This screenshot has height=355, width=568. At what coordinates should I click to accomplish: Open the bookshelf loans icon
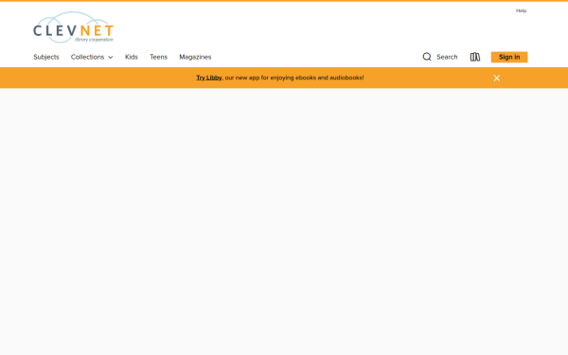(475, 57)
